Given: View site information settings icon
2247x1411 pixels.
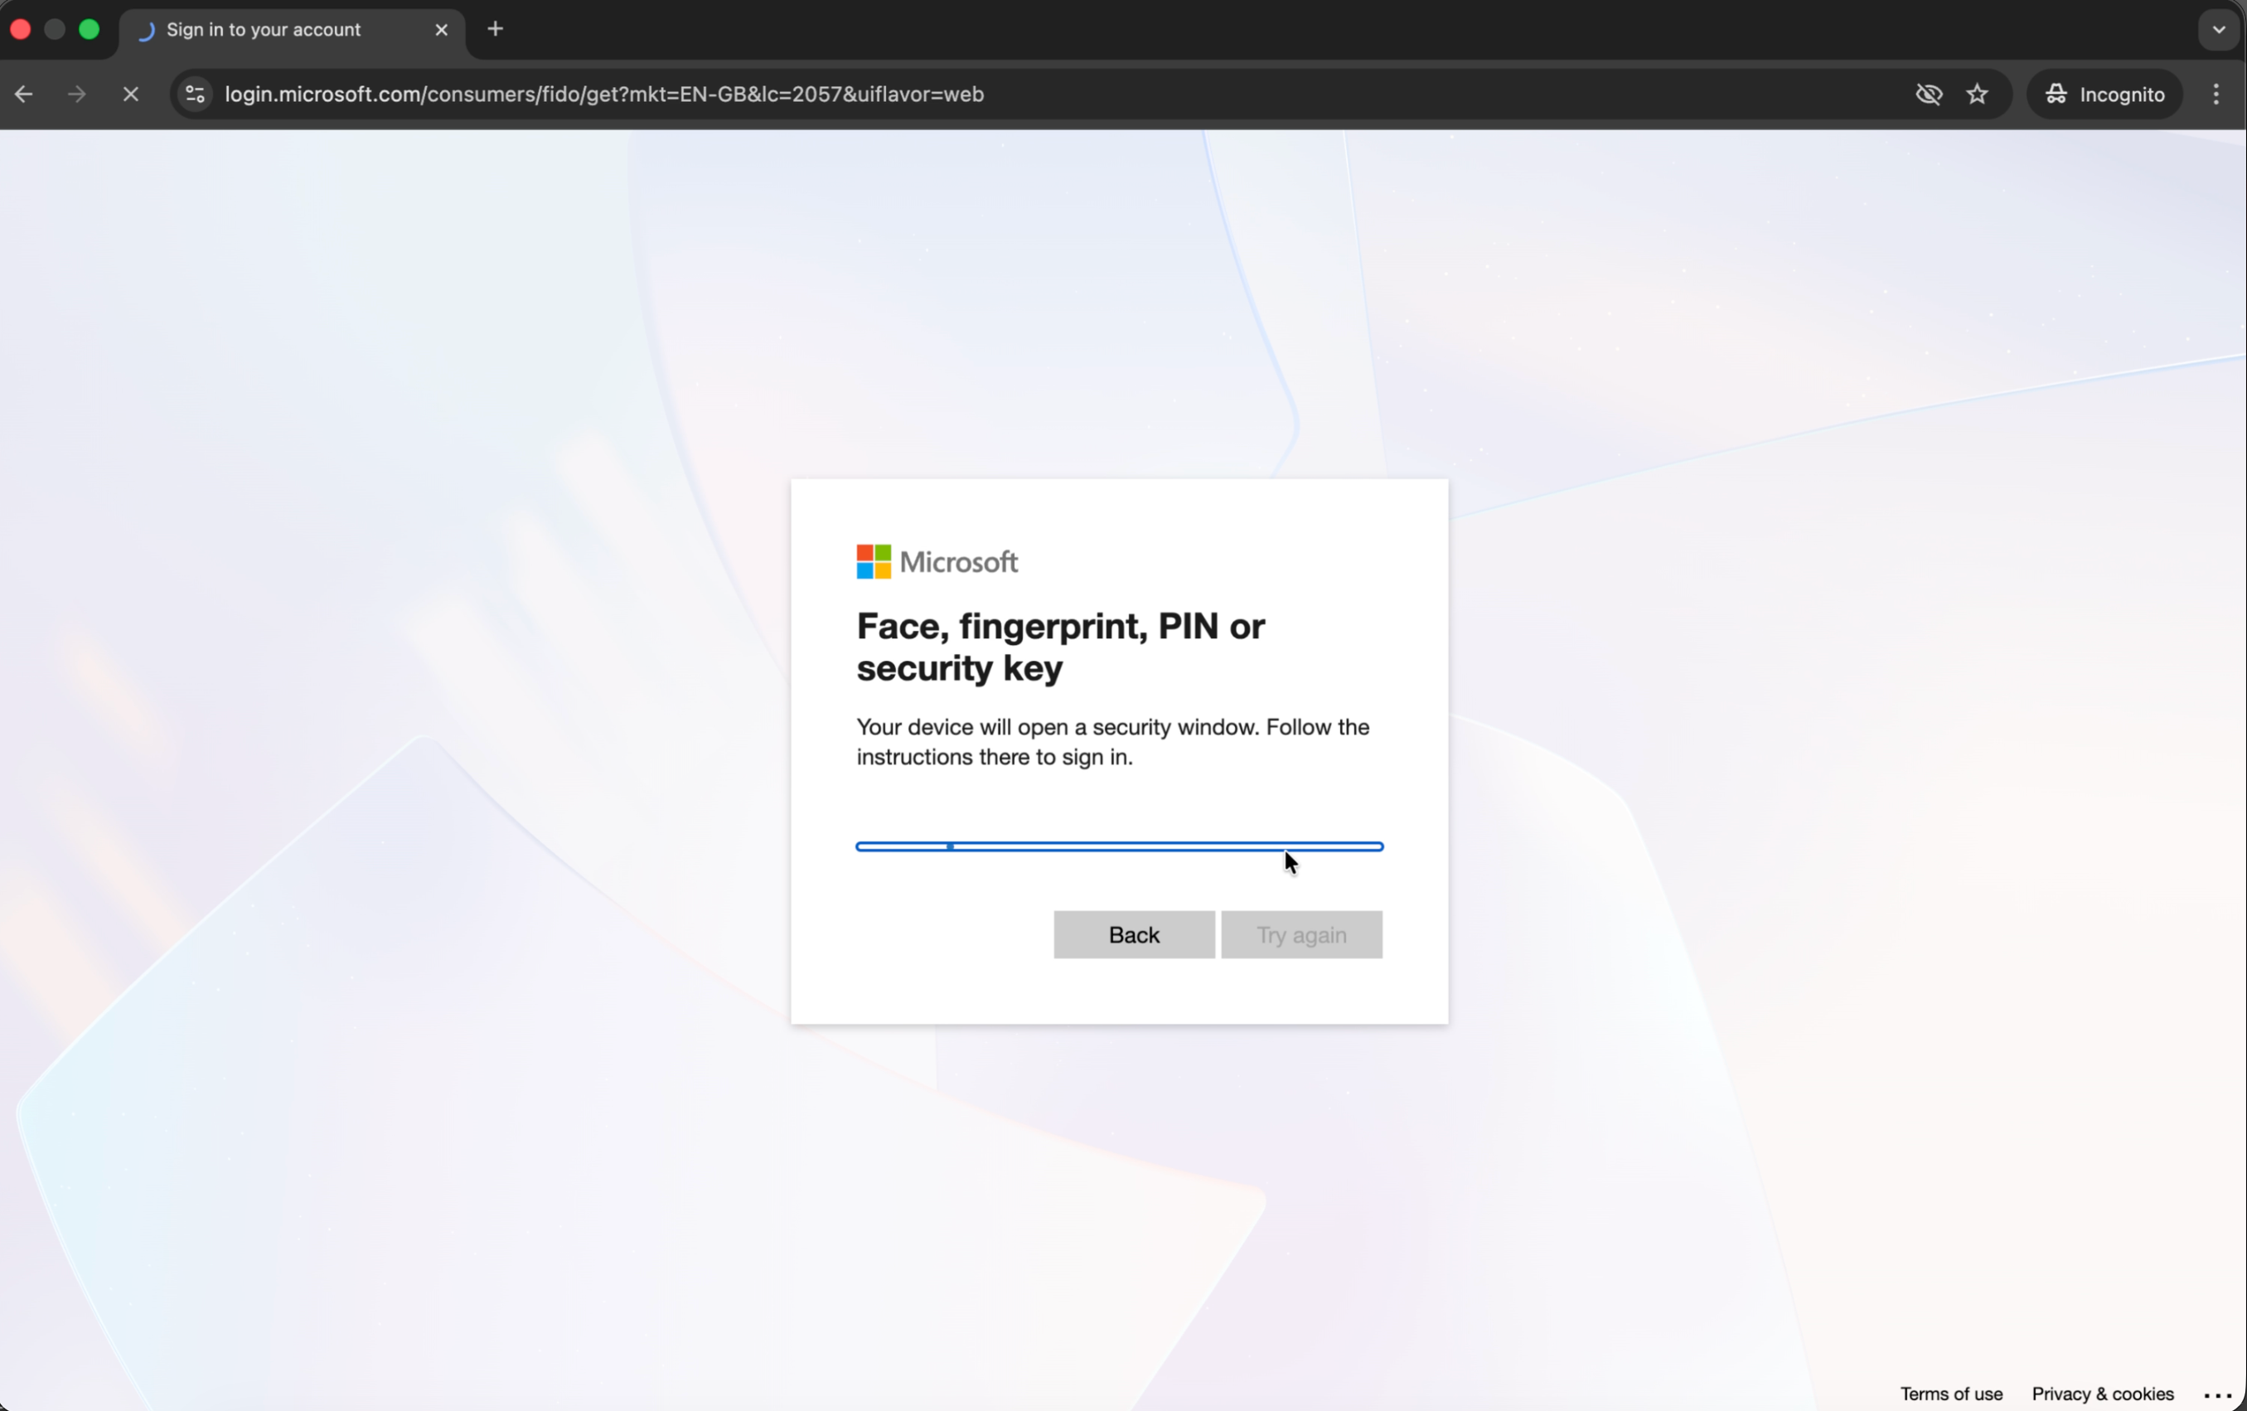Looking at the screenshot, I should tap(193, 94).
